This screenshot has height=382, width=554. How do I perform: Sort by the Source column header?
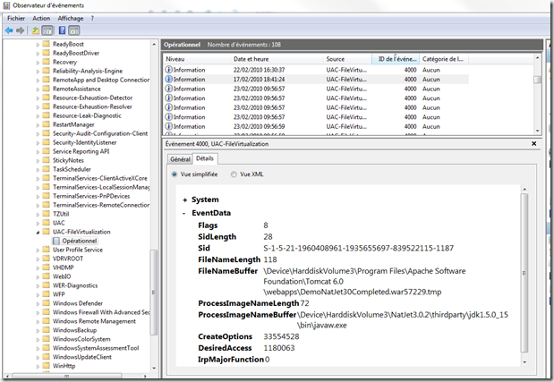[x=347, y=59]
